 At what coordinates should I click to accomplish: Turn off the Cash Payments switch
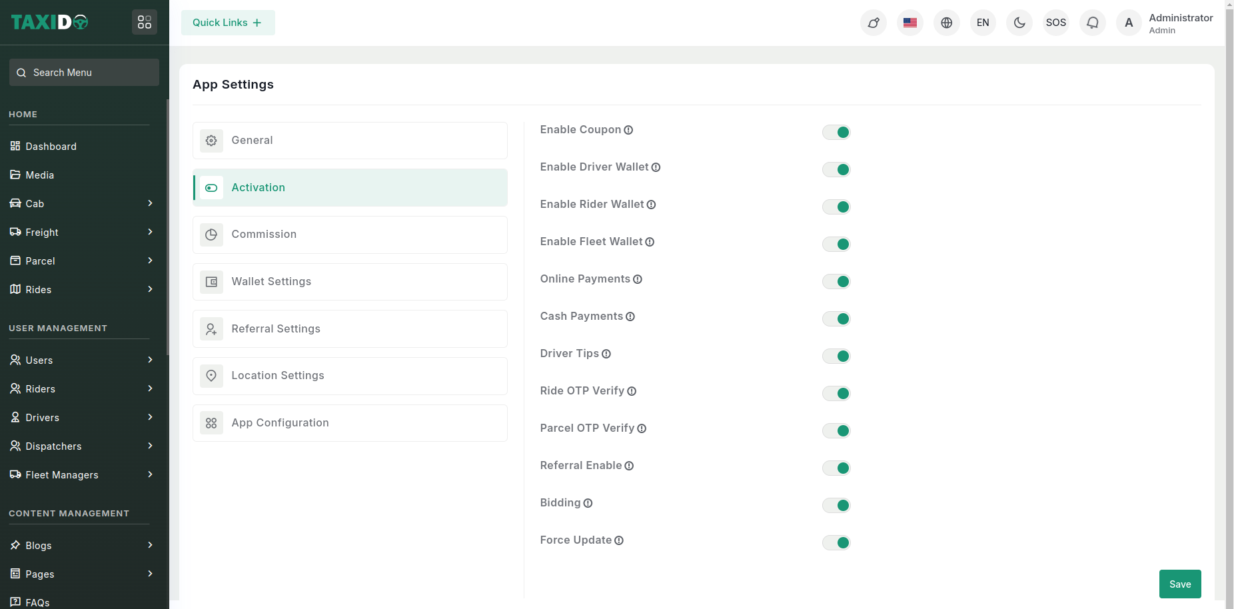coord(836,319)
